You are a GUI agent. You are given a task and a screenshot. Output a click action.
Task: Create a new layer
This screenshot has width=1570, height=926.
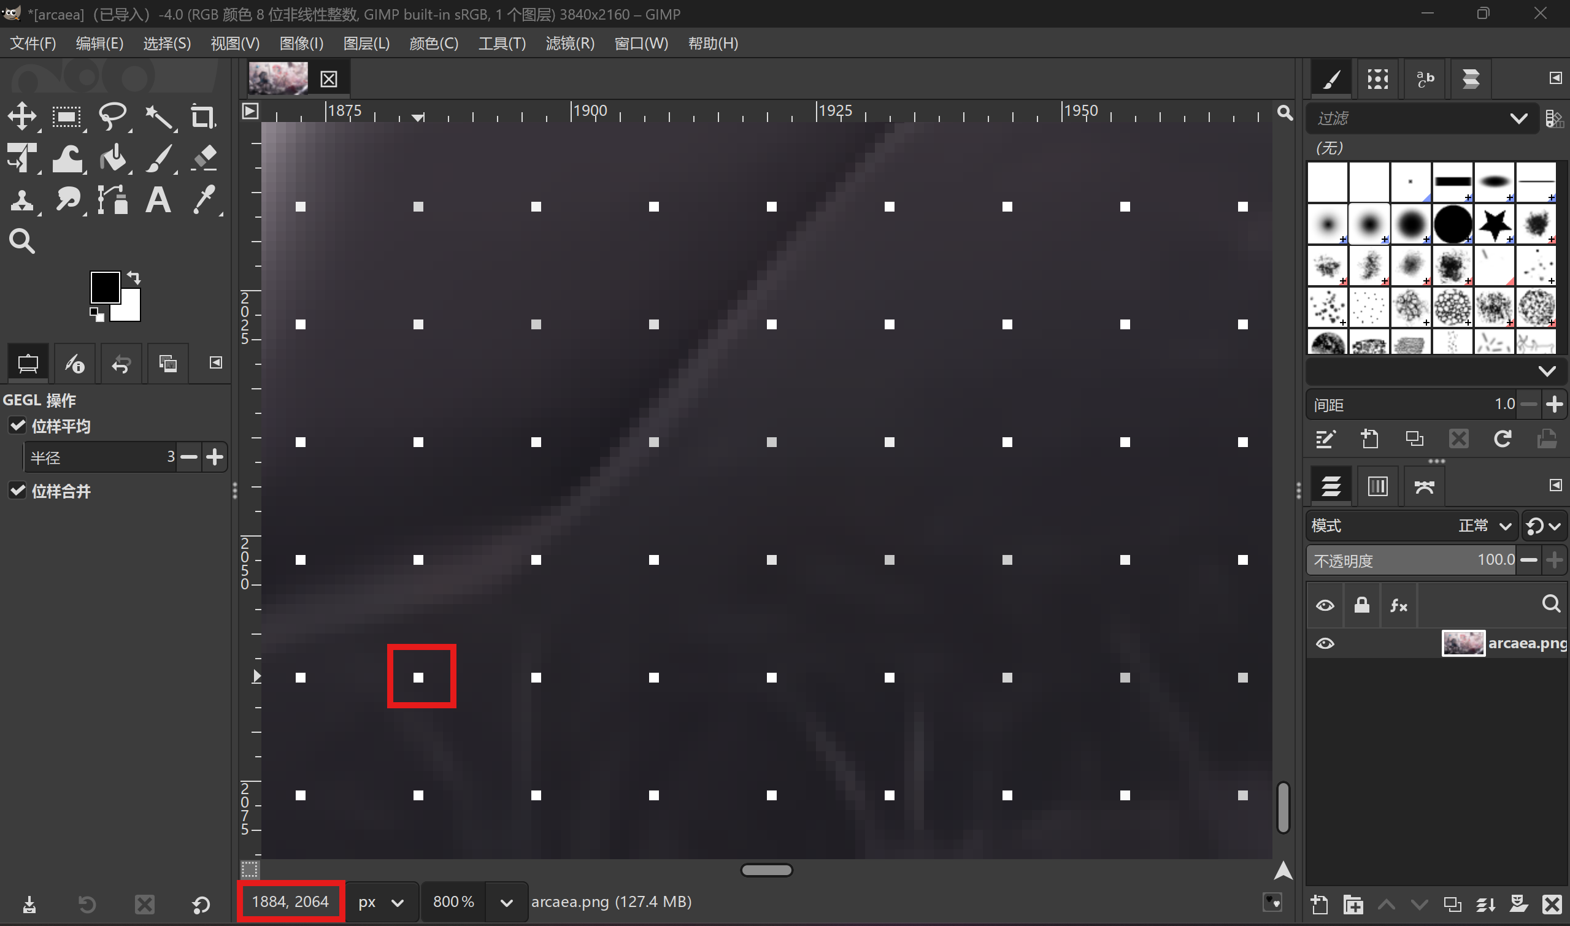click(x=1319, y=904)
